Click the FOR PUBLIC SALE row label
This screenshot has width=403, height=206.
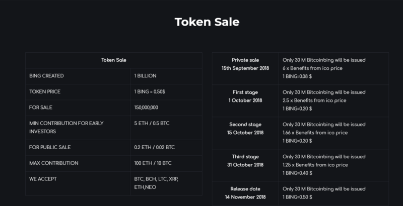point(50,147)
